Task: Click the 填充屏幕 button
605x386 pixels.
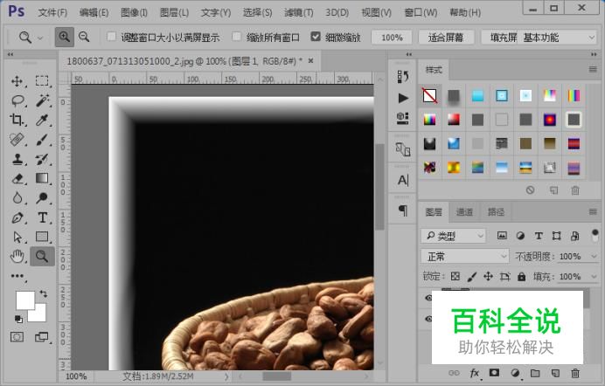Action: coord(500,38)
